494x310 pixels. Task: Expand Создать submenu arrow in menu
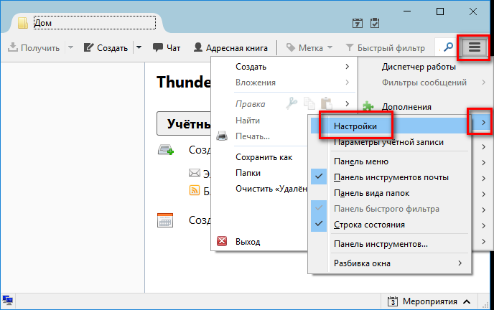click(347, 67)
